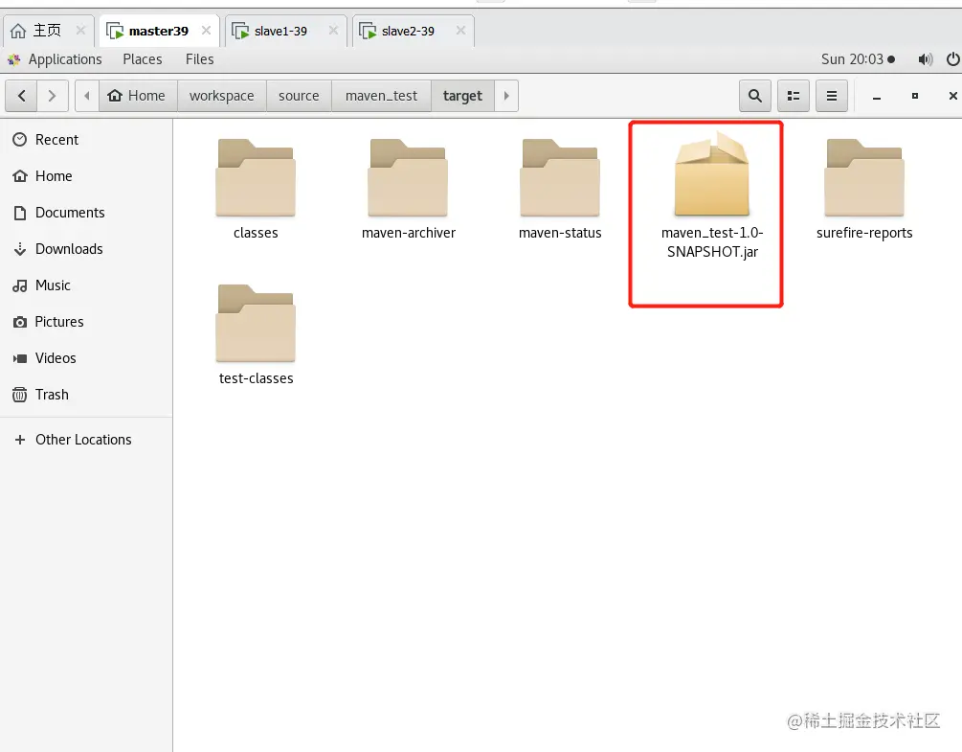Click the Music note icon in sidebar
This screenshot has width=962, height=752.
pyautogui.click(x=20, y=285)
